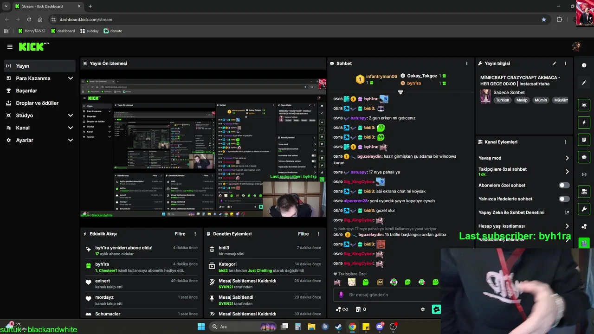Open the hamburger menu beside Kick logo
The image size is (594, 334).
10,47
